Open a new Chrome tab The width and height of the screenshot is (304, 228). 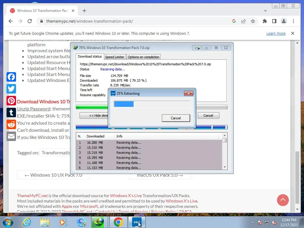point(84,11)
